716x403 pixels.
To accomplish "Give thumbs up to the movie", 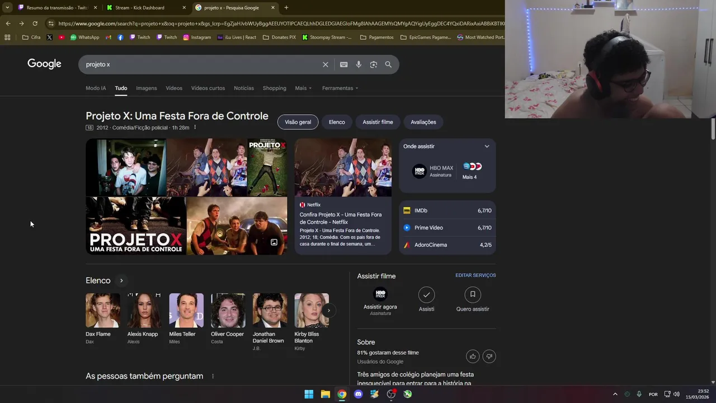I will point(473,356).
